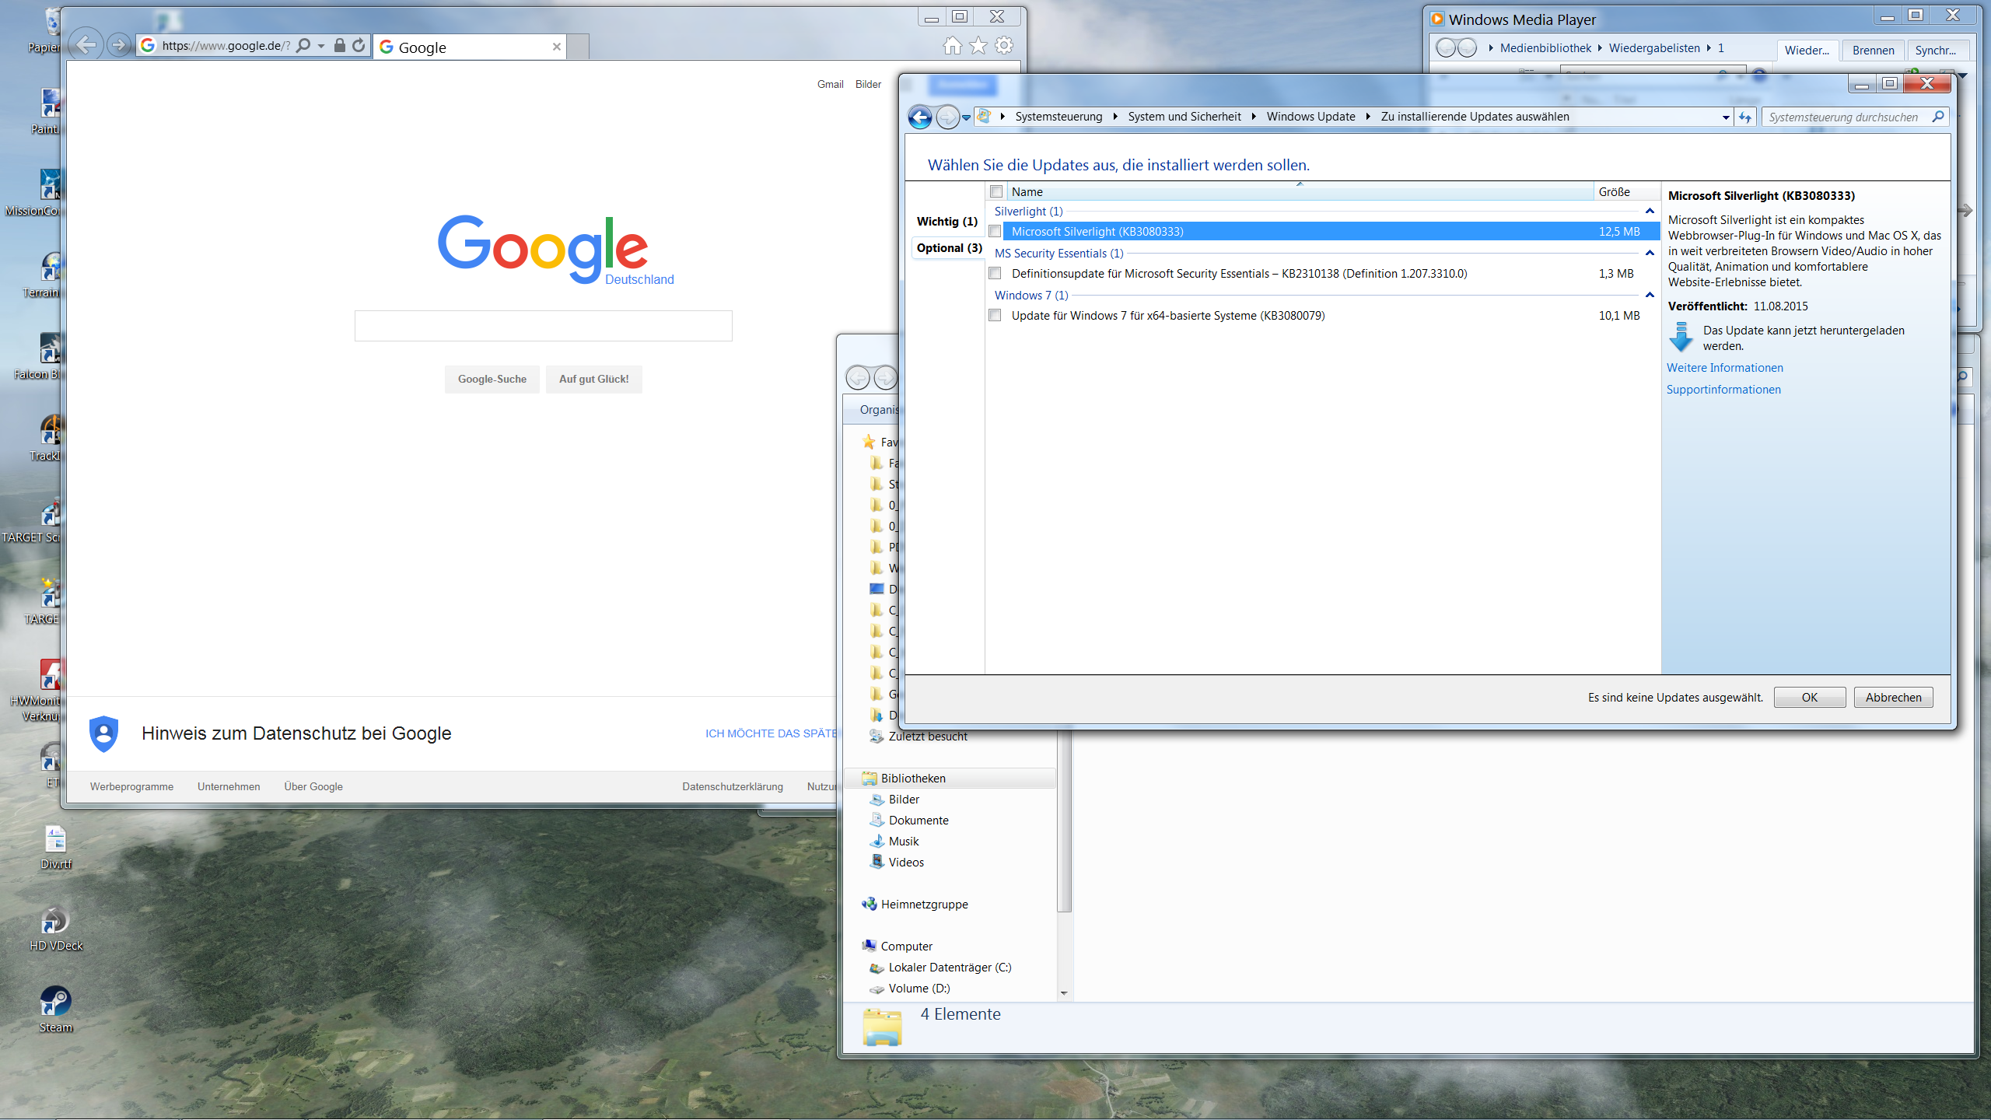The height and width of the screenshot is (1120, 1991).
Task: Select the Musik library in the Explorer sidebar
Action: click(903, 841)
